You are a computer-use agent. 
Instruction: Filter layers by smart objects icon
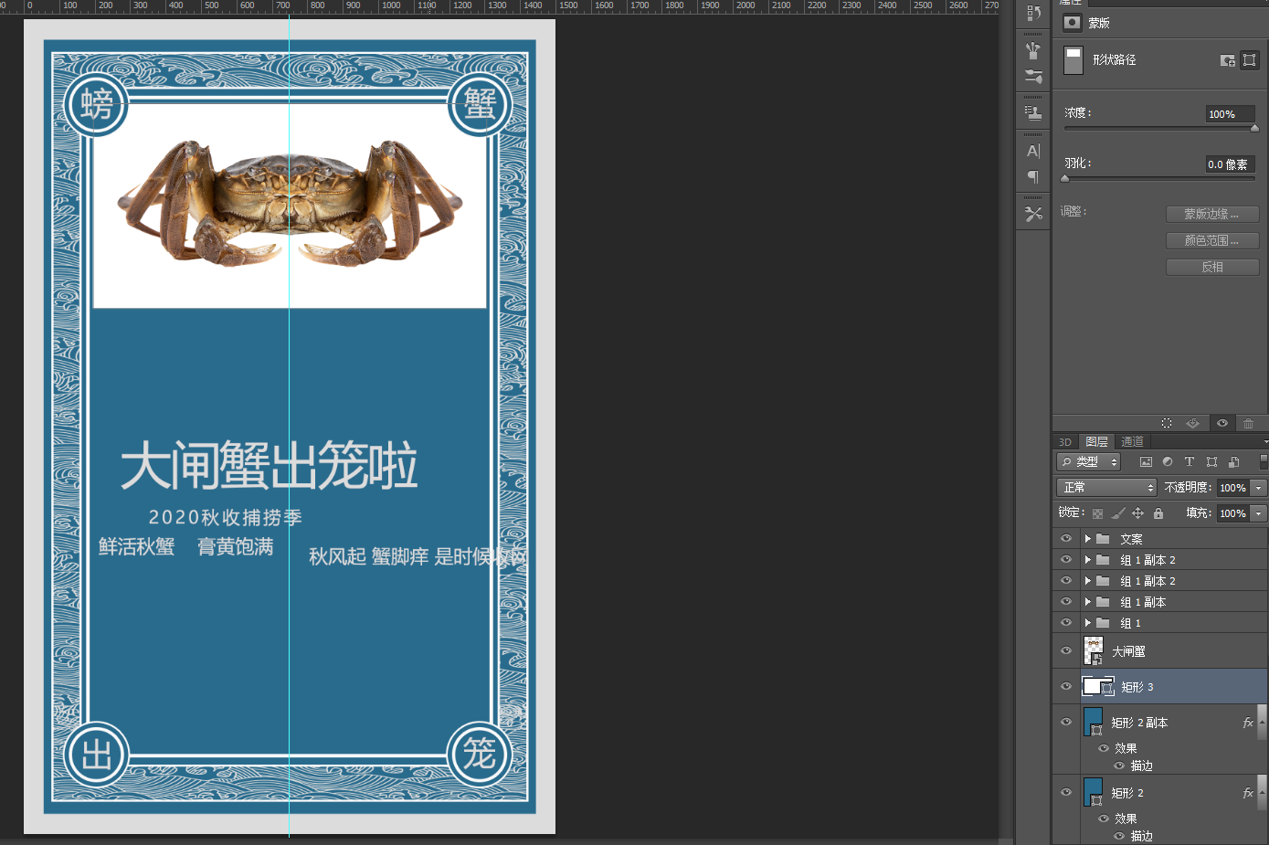pos(1233,461)
